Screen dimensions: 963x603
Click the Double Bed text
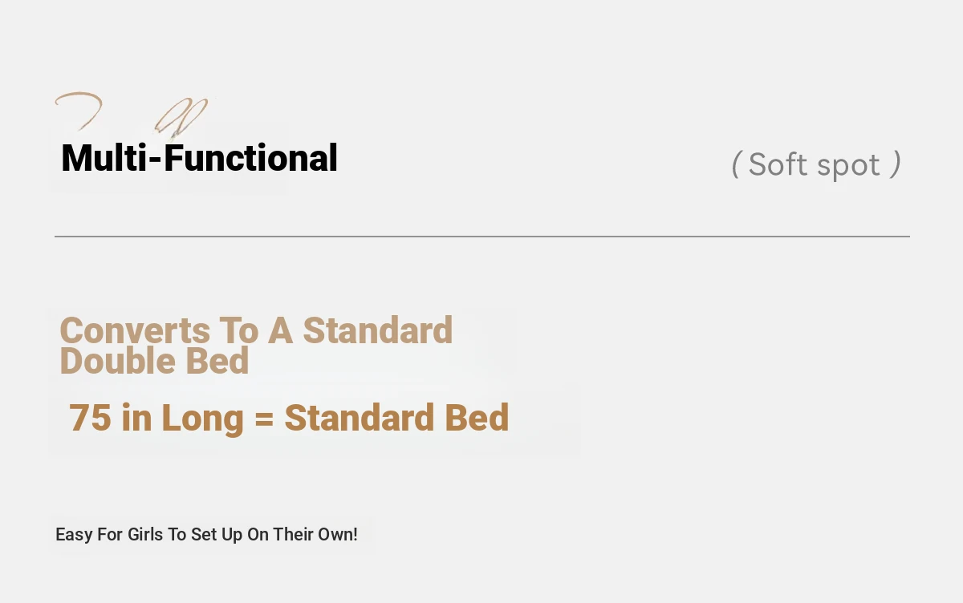coord(154,361)
